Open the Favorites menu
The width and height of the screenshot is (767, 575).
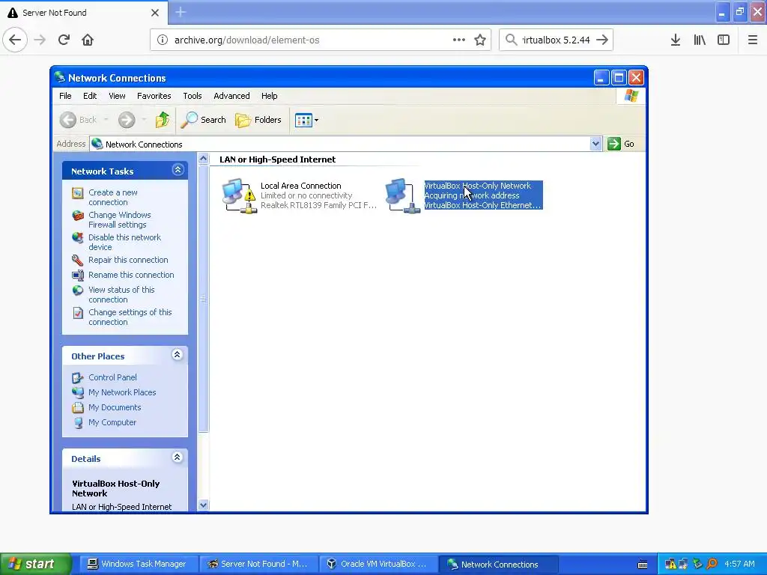point(154,96)
